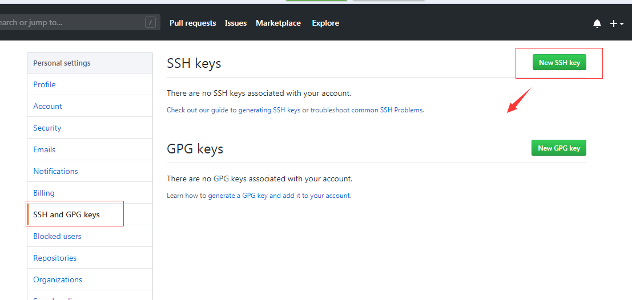632x300 pixels.
Task: Select Organizations in the sidebar
Action: [58, 279]
